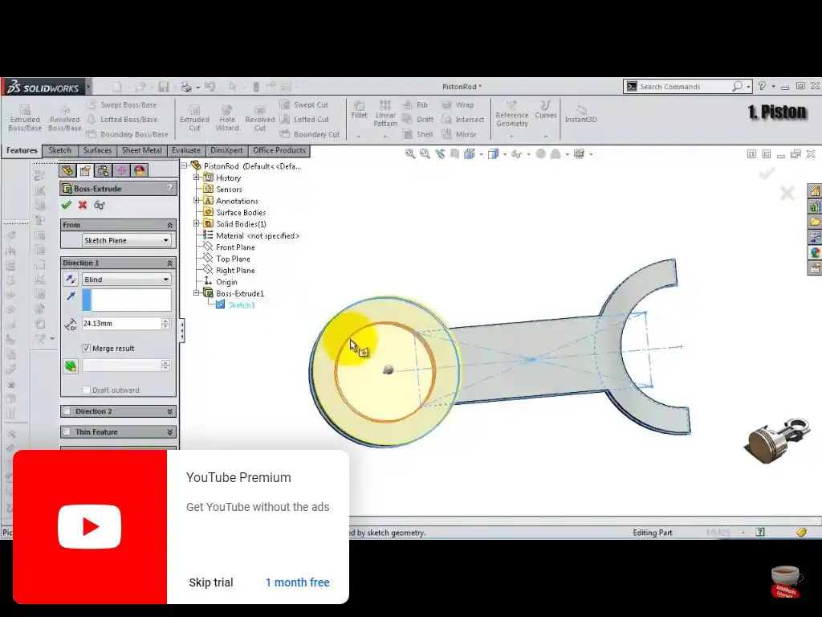The height and width of the screenshot is (617, 822).
Task: Collapse the Direction 1 section
Action: [x=170, y=263]
